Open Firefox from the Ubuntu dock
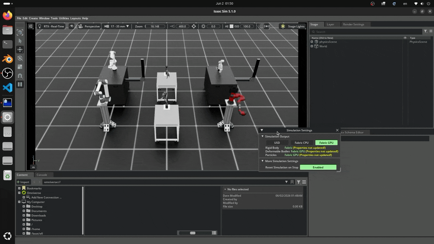Screen dimensions: 434x244 (7, 15)
